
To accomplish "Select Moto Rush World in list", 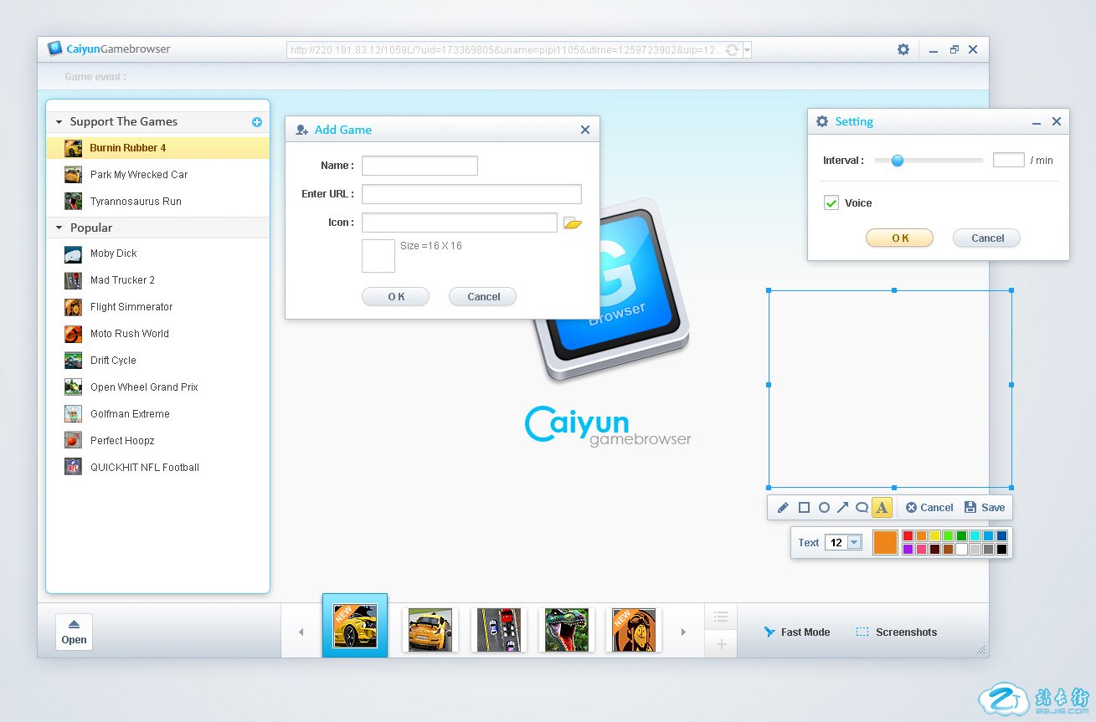I will (x=158, y=334).
